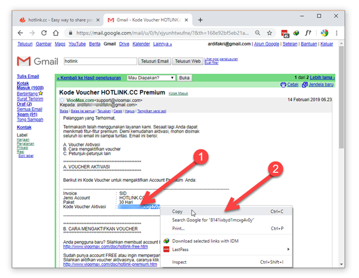359x278 pixels.
Task: Open a new browser tab with plus
Action: [200, 20]
